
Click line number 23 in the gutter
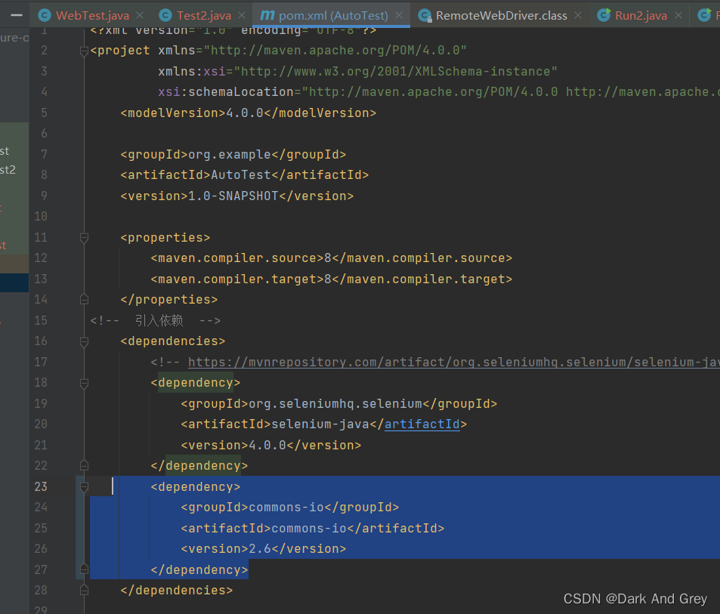[x=41, y=486]
